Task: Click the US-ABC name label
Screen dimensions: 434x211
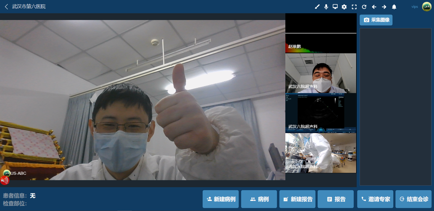Action: tap(18, 173)
